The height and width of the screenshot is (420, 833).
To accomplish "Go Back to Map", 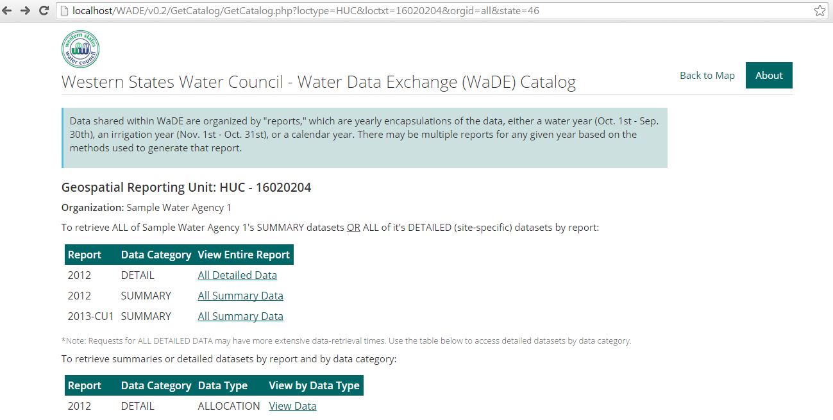I will (x=707, y=75).
